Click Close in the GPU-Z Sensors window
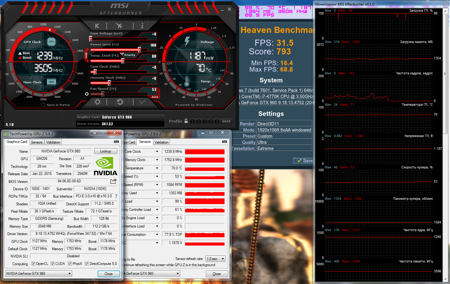Image resolution: width=450 pixels, height=284 pixels. pos(217,274)
